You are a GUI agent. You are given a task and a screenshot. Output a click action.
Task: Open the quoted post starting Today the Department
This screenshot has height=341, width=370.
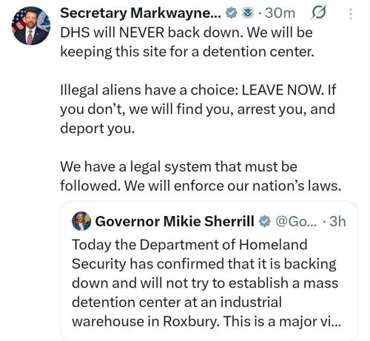pyautogui.click(x=209, y=271)
